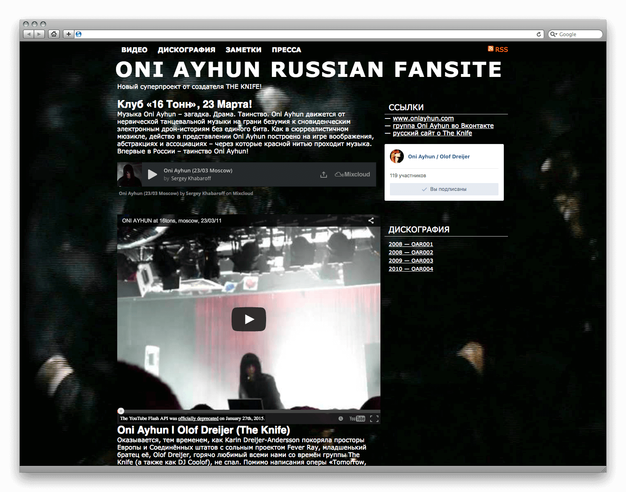
Task: Open the ВИДЕО menu item
Action: coord(134,50)
